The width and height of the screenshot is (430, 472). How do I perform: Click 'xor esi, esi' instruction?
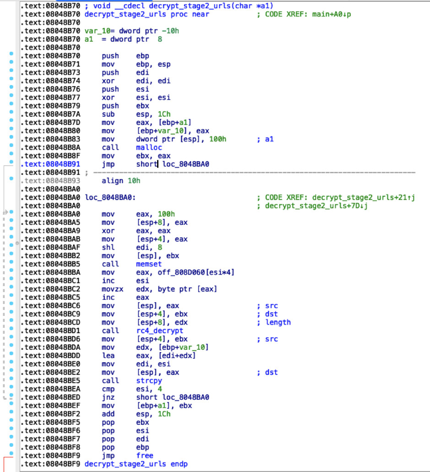[x=136, y=98]
